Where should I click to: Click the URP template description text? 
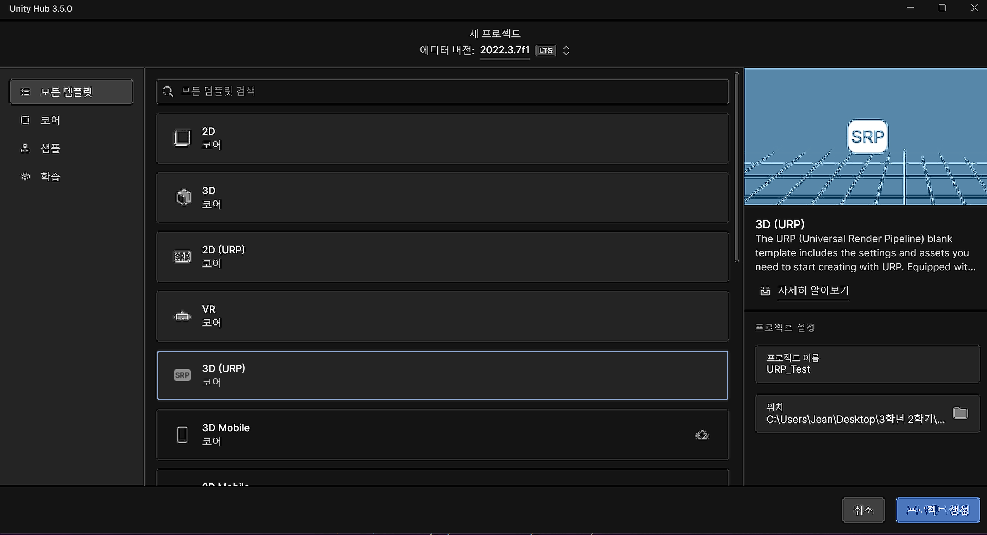pyautogui.click(x=865, y=253)
